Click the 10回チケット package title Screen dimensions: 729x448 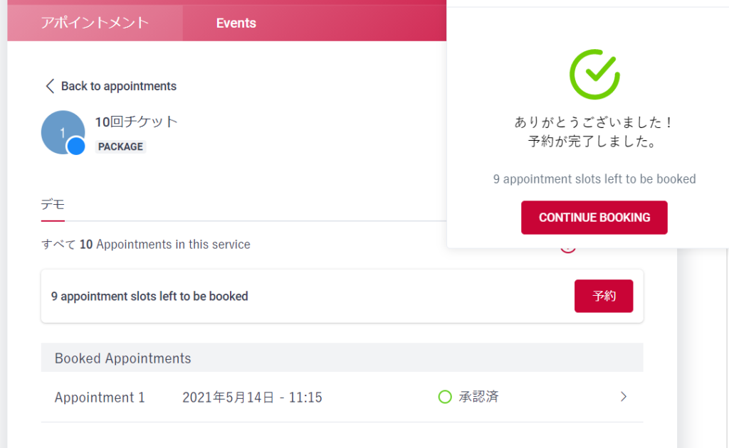[136, 122]
